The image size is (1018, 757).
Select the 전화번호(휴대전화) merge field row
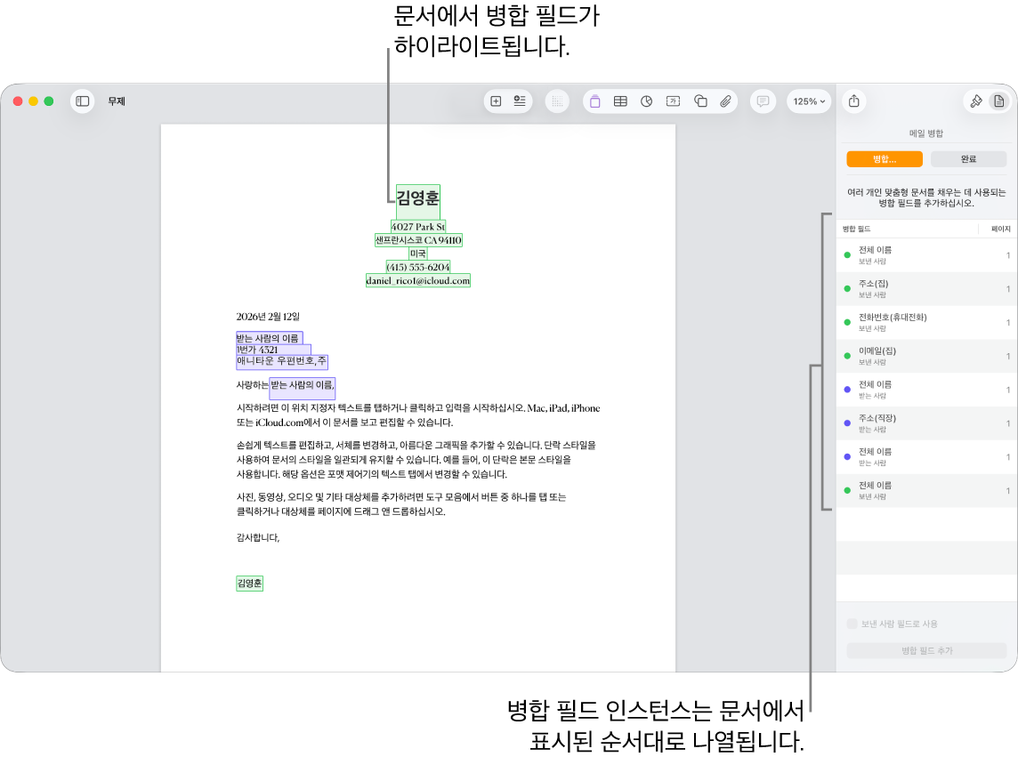926,323
